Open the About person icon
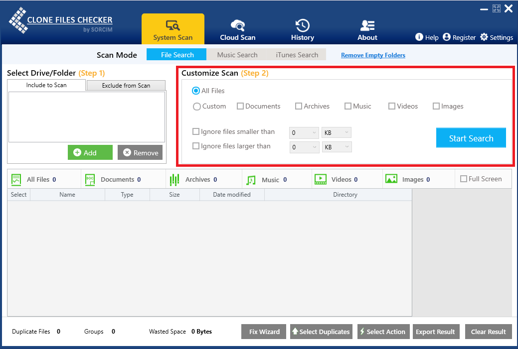 click(x=367, y=25)
